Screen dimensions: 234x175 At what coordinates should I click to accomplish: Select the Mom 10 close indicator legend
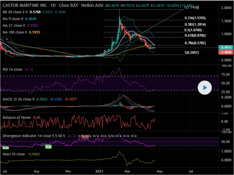click(14, 154)
